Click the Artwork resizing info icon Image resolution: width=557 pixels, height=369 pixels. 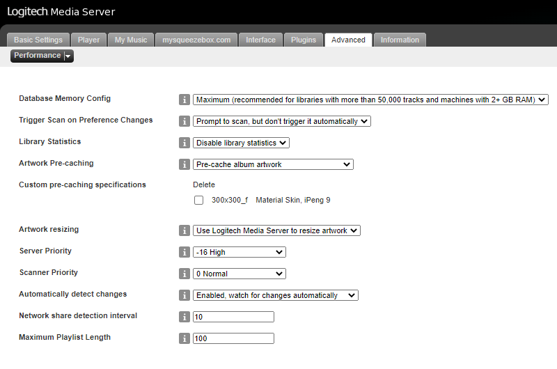pyautogui.click(x=184, y=230)
